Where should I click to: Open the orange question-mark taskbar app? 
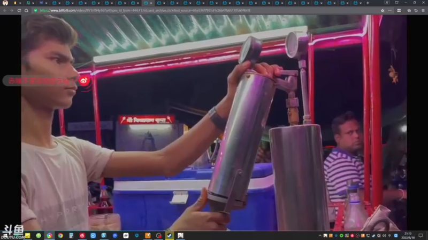coord(148,236)
